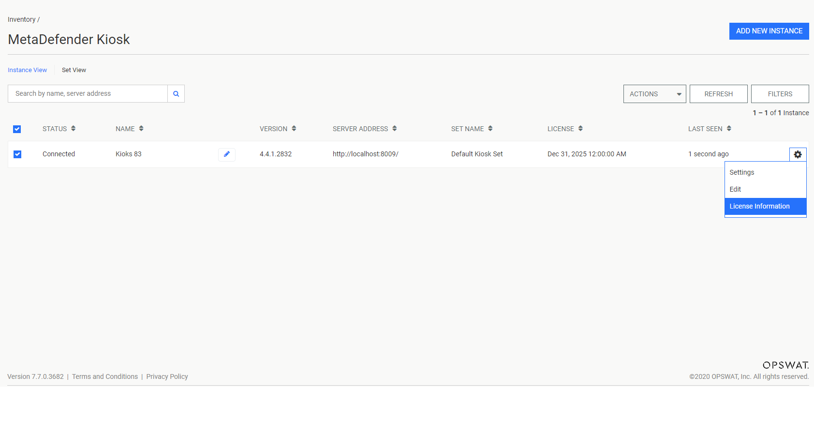Choose Settings in the gear menu
Viewport: 814px width, 421px height.
click(x=765, y=172)
